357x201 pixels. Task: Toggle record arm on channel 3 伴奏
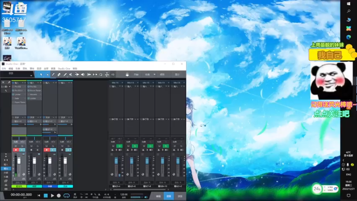click(x=47, y=150)
